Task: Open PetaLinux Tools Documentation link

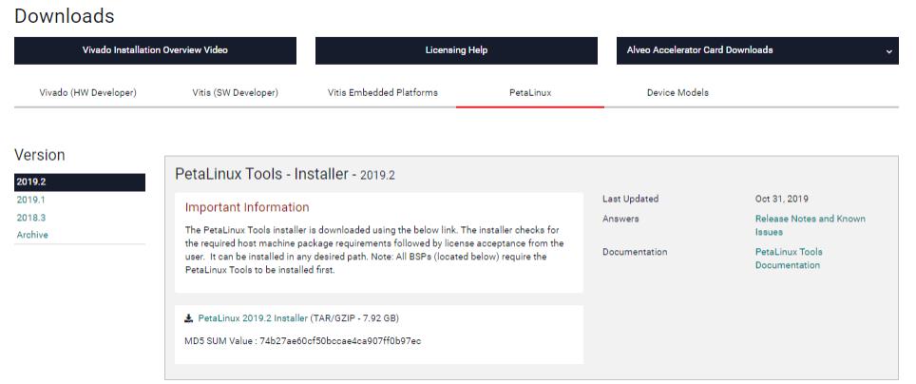Action: pyautogui.click(x=788, y=259)
